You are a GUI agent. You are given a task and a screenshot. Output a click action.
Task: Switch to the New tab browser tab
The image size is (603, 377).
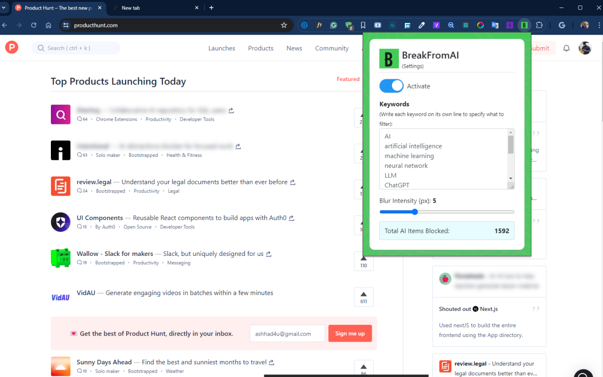pyautogui.click(x=155, y=8)
